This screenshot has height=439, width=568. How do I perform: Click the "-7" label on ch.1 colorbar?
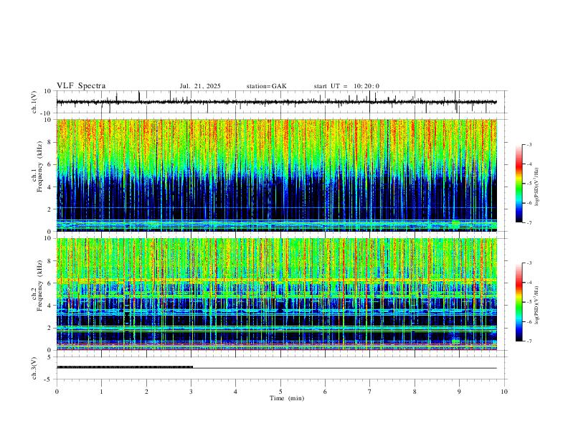[529, 222]
